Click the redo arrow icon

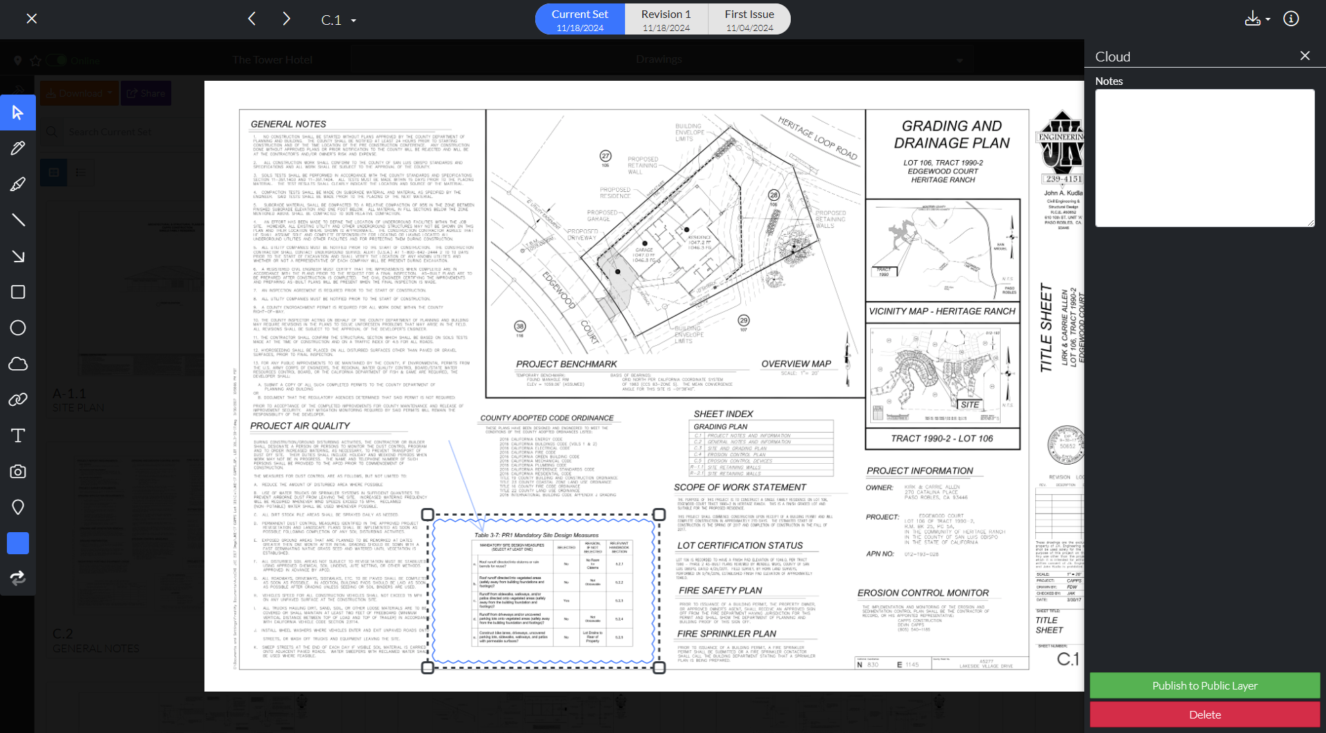18,578
